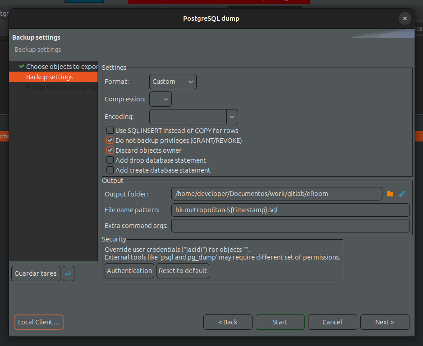This screenshot has height=346, width=423.
Task: Enable Use SQL INSERT instead of COPY
Action: pyautogui.click(x=110, y=131)
